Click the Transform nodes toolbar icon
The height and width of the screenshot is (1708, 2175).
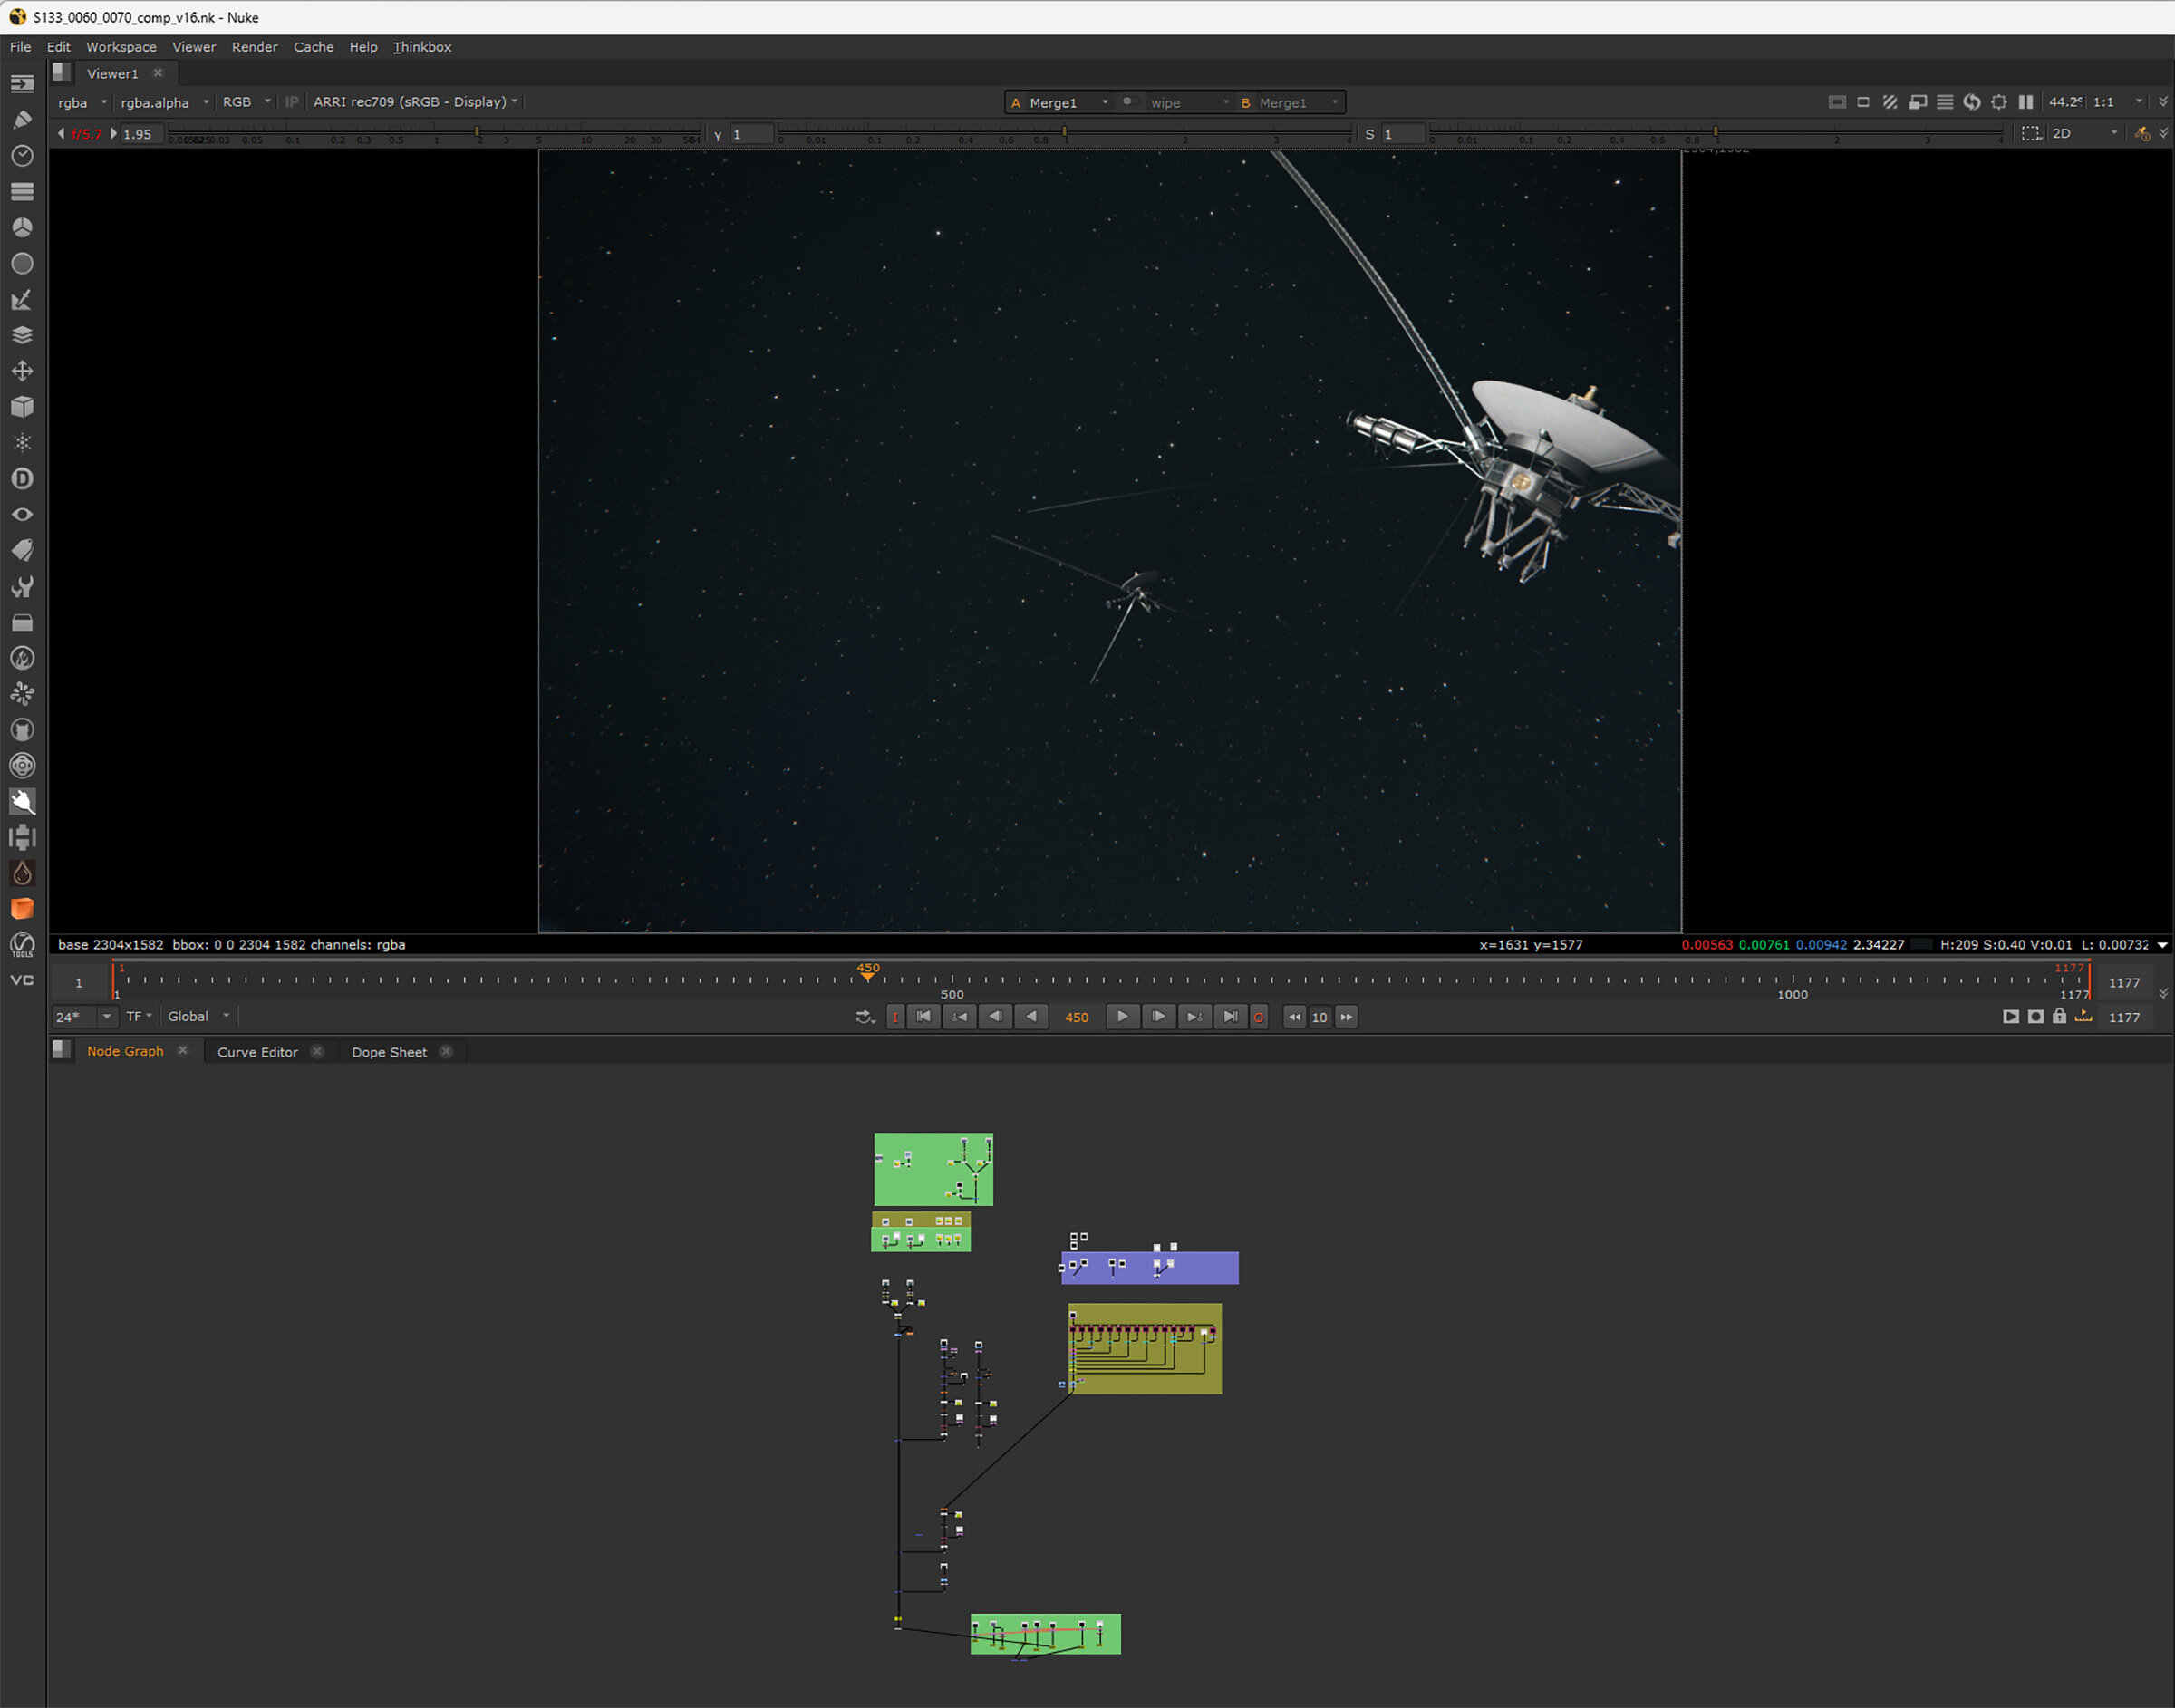pyautogui.click(x=22, y=371)
